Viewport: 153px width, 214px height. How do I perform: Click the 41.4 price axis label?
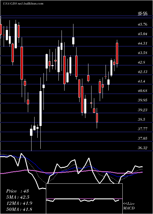pyautogui.click(x=142, y=81)
